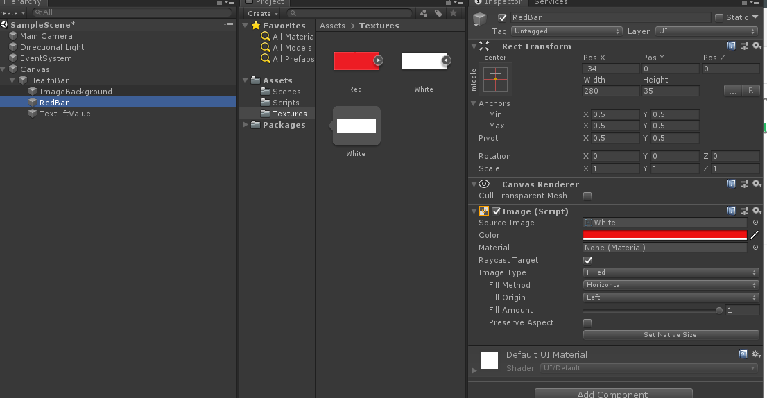767x398 pixels.
Task: Open Image script preset icon
Action: click(x=744, y=211)
